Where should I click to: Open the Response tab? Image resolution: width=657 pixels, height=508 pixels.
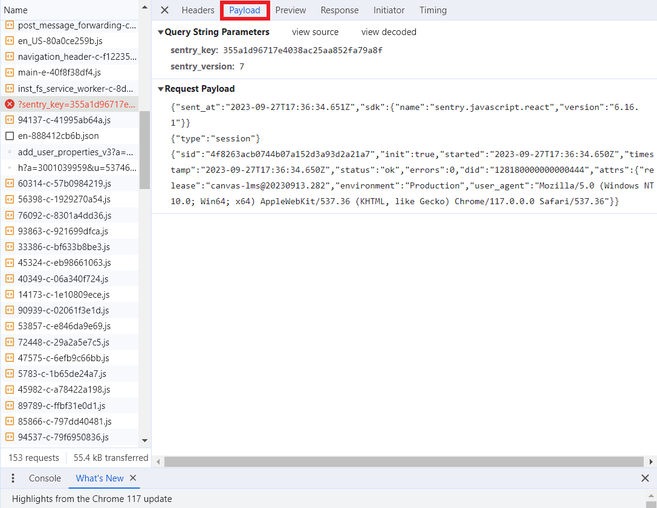click(x=339, y=10)
